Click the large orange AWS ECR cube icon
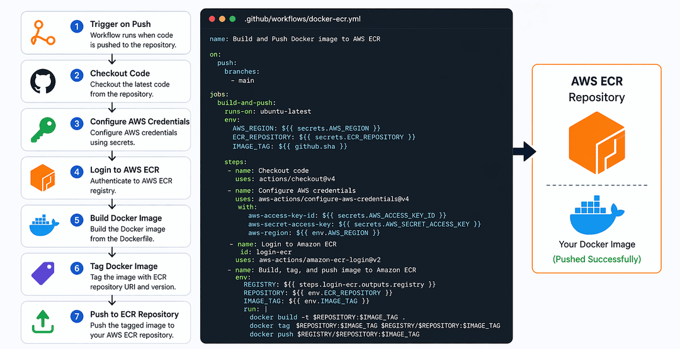Viewport: 680px width, 349px height. point(597,143)
